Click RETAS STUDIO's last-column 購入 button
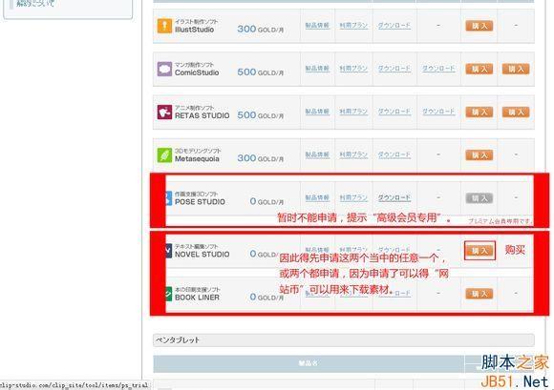 (516, 113)
